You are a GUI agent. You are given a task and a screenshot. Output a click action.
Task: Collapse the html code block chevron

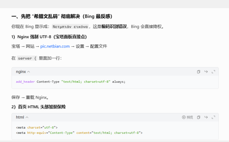coord(27,117)
